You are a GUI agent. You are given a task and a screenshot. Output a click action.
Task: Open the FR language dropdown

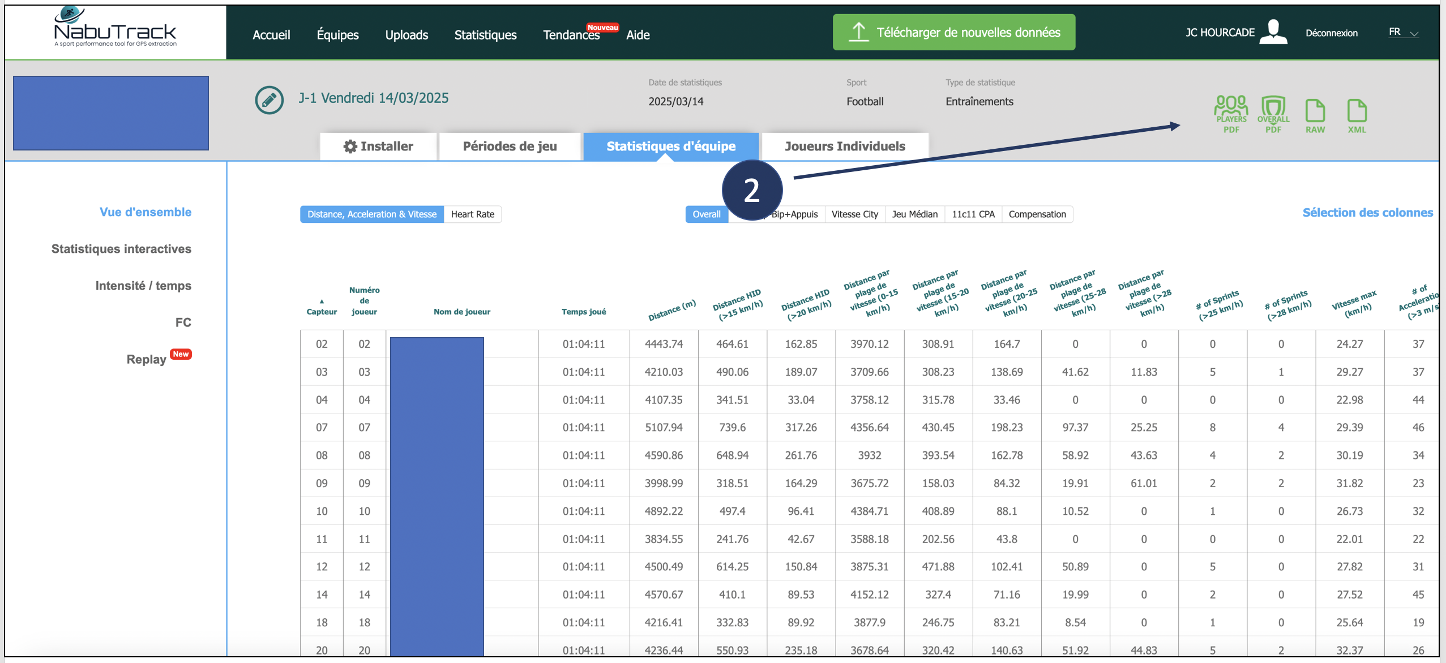point(1403,32)
